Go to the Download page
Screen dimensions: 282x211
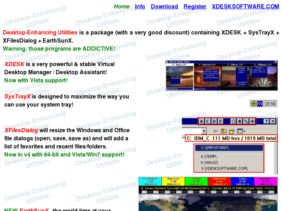click(x=164, y=7)
